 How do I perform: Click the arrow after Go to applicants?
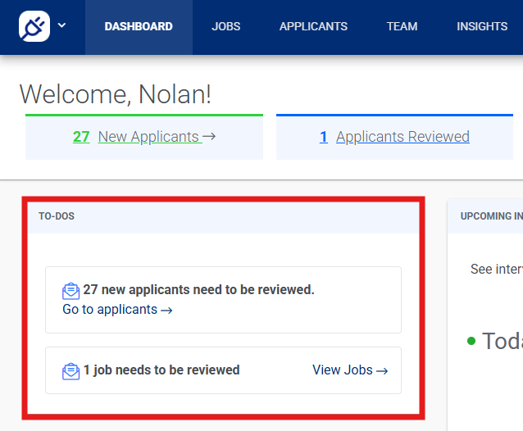(166, 311)
